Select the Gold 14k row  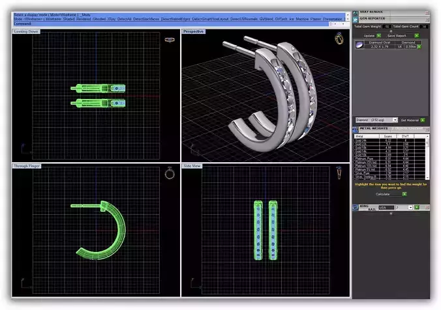pyautogui.click(x=390, y=151)
